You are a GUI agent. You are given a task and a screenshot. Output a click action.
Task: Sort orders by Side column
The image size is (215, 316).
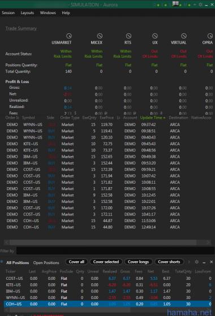(x=50, y=118)
